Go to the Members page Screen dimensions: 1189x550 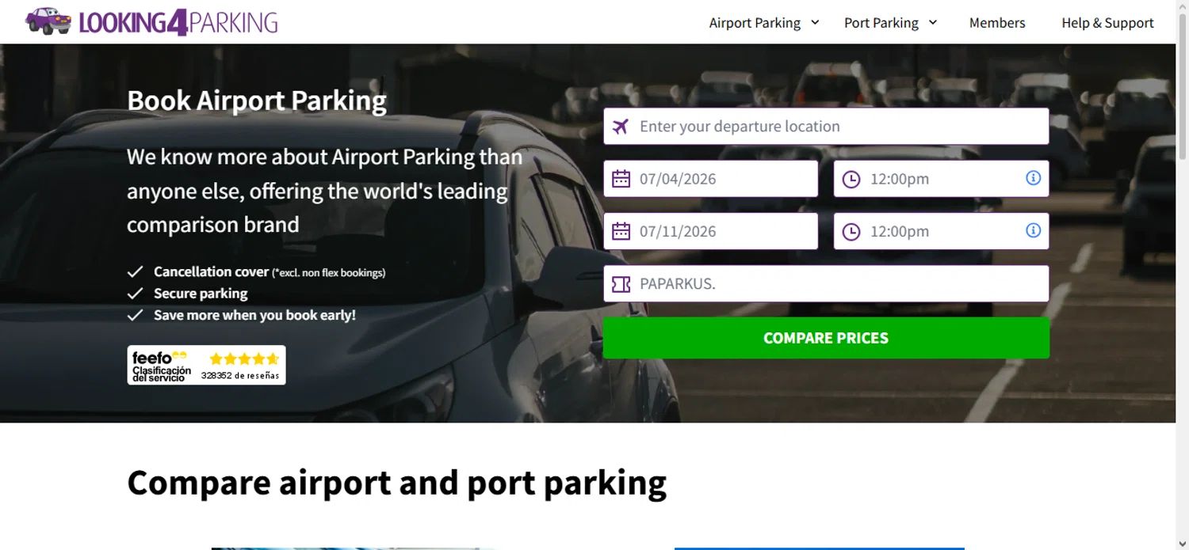tap(997, 23)
